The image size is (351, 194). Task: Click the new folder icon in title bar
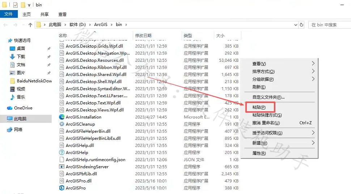pos(23,5)
